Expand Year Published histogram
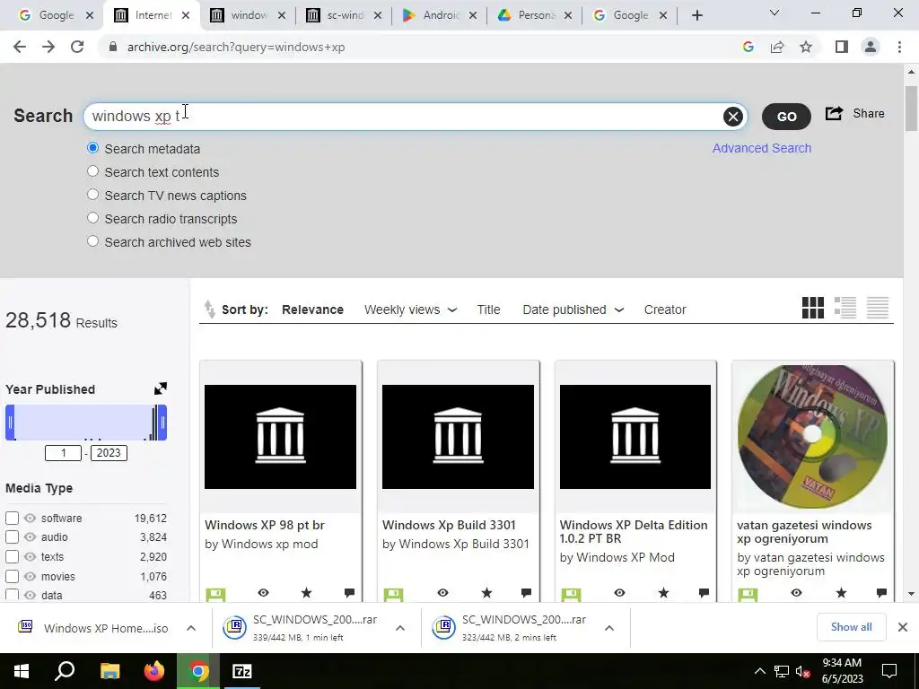919x689 pixels. point(160,388)
